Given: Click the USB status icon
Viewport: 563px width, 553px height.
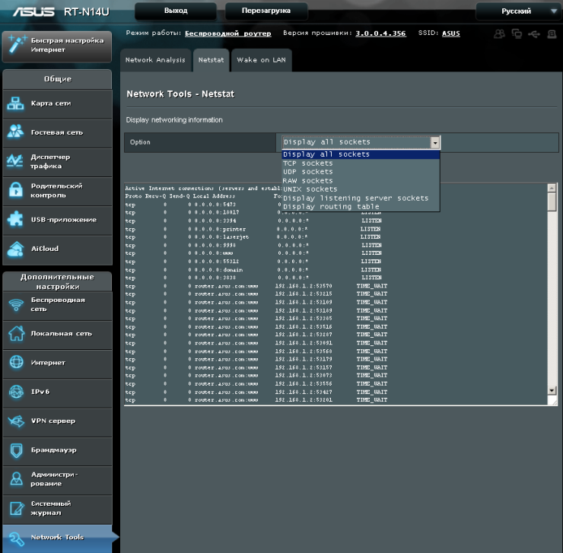Looking at the screenshot, I should coord(534,33).
